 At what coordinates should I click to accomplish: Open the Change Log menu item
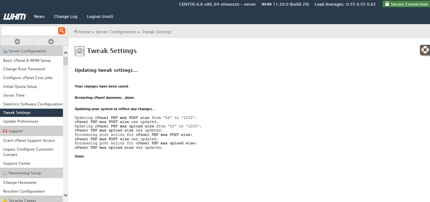pyautogui.click(x=65, y=17)
